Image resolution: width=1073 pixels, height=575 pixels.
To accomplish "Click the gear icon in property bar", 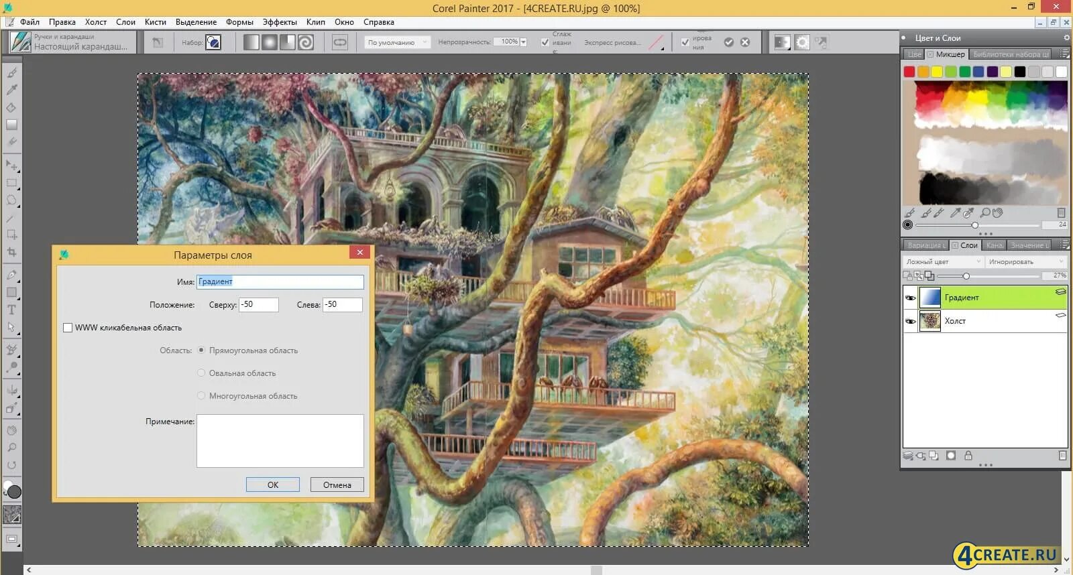I will 802,42.
